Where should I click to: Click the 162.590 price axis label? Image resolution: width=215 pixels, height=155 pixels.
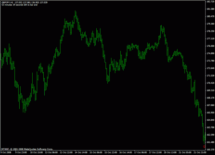(210, 135)
